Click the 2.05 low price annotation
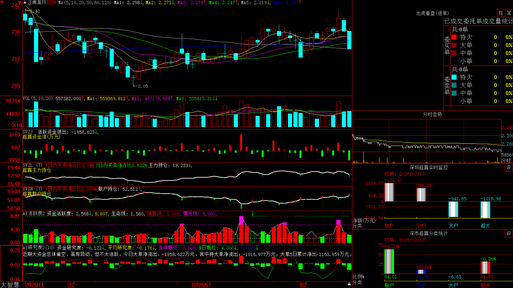 (143, 86)
